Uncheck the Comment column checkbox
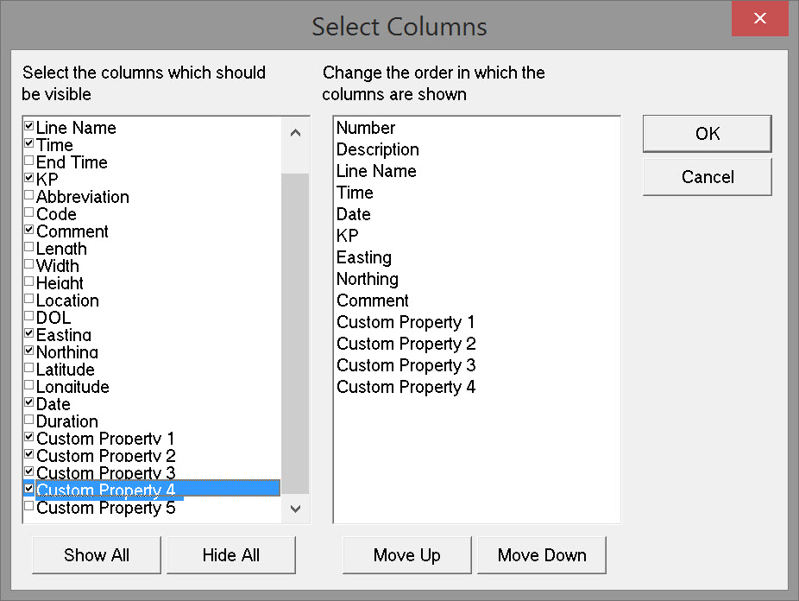Viewport: 799px width, 601px height. (29, 231)
